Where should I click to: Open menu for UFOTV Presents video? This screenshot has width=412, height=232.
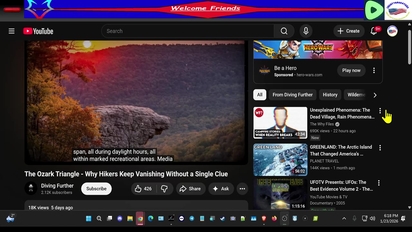[x=379, y=183]
